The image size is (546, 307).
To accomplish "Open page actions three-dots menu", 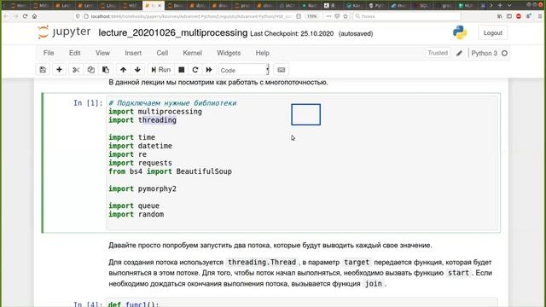I will pyautogui.click(x=328, y=16).
